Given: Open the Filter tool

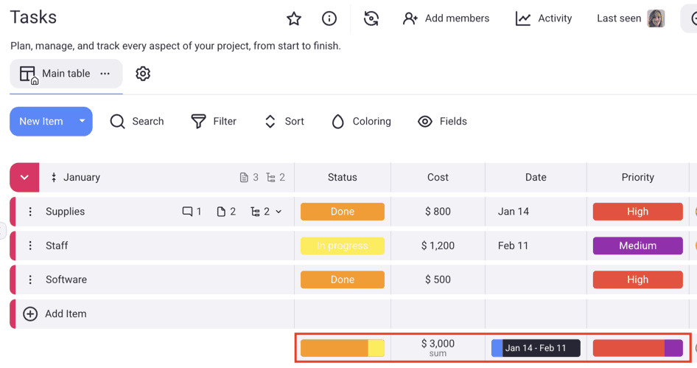Looking at the screenshot, I should (x=214, y=121).
